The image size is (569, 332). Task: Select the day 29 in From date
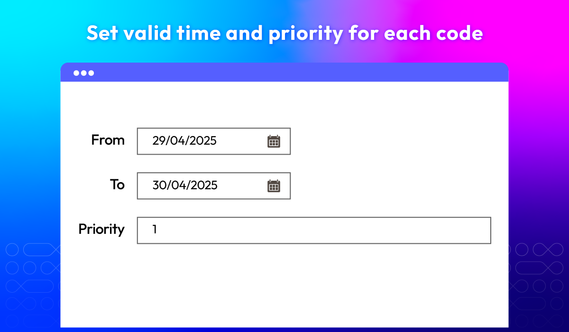click(158, 141)
